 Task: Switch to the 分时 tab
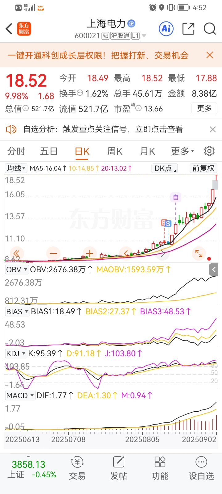16,151
